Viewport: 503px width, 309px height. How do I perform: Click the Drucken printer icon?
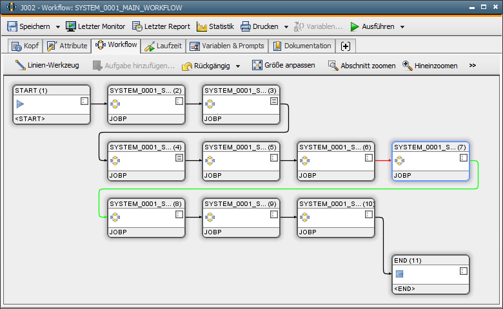tap(246, 26)
